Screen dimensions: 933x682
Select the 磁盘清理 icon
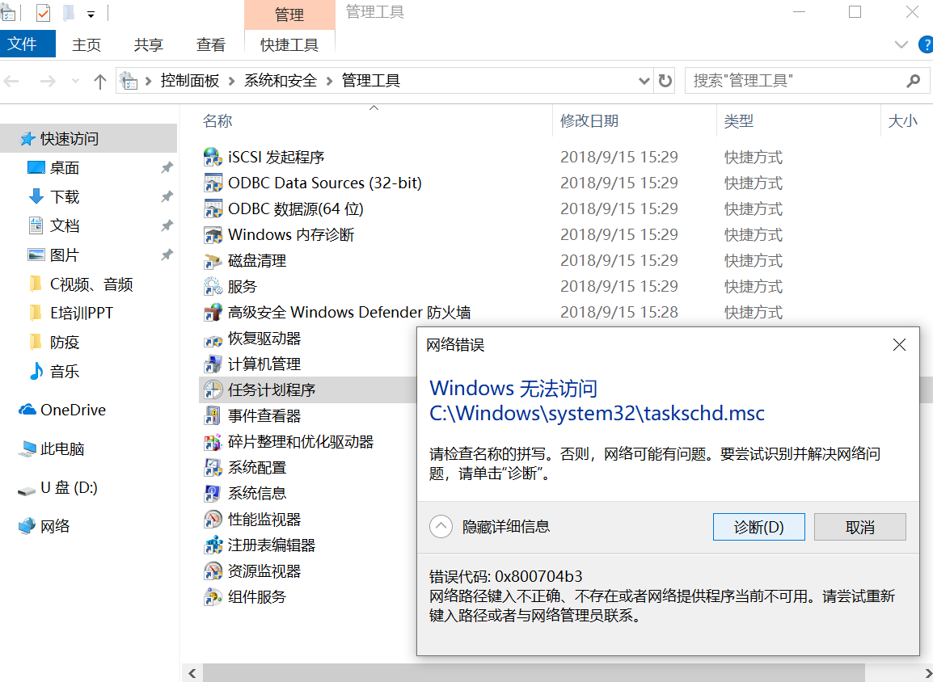coord(213,260)
